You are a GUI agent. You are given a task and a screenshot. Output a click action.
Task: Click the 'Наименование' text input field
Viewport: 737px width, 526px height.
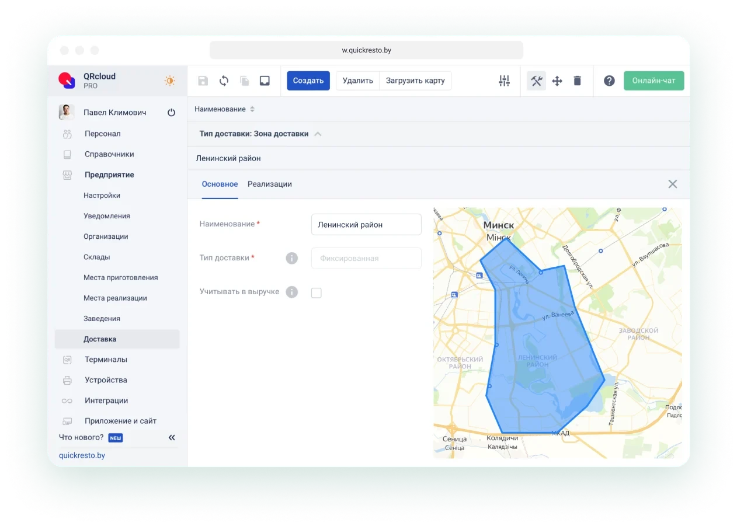[x=366, y=224]
